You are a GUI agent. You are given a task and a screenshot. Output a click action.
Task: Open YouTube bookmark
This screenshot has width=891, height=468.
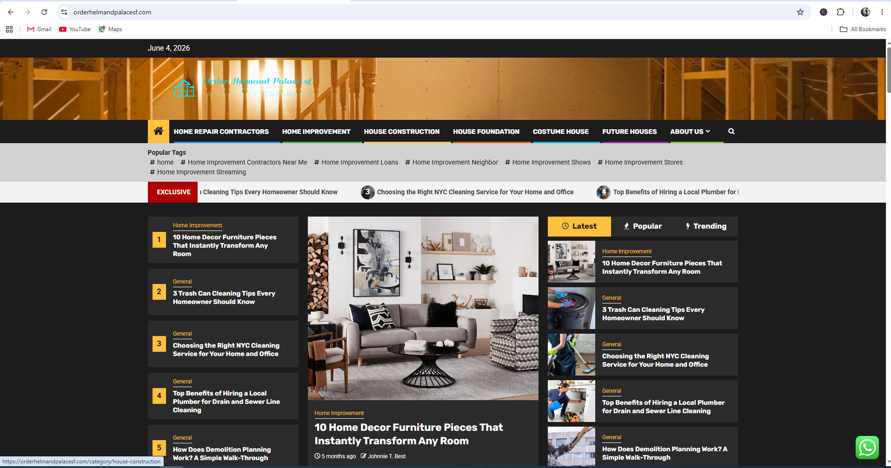[x=75, y=29]
